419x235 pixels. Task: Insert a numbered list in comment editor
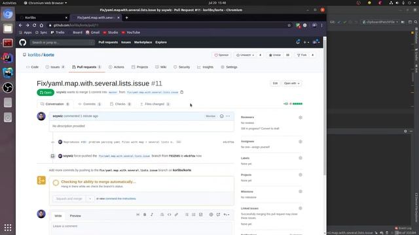point(194,215)
